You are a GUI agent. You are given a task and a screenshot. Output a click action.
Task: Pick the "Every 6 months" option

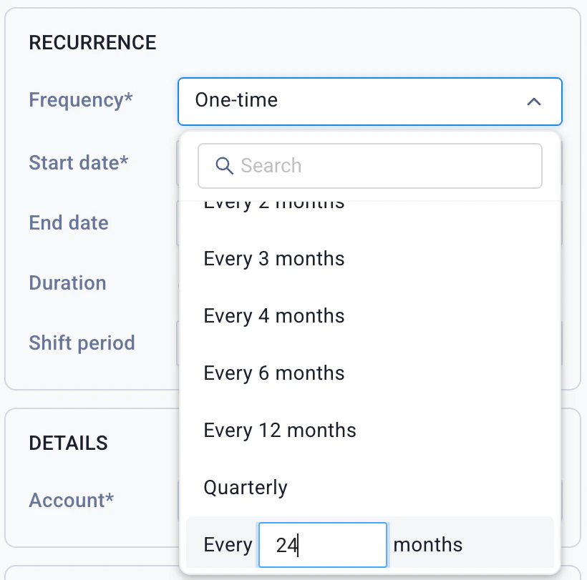click(x=274, y=373)
